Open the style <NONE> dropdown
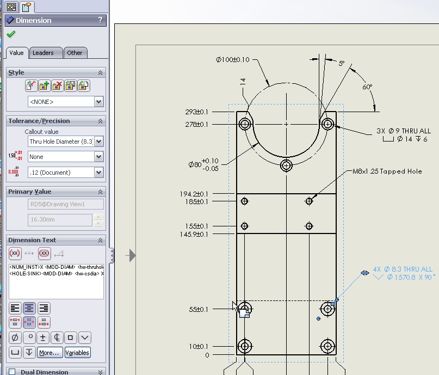This screenshot has width=439, height=375. (x=98, y=102)
